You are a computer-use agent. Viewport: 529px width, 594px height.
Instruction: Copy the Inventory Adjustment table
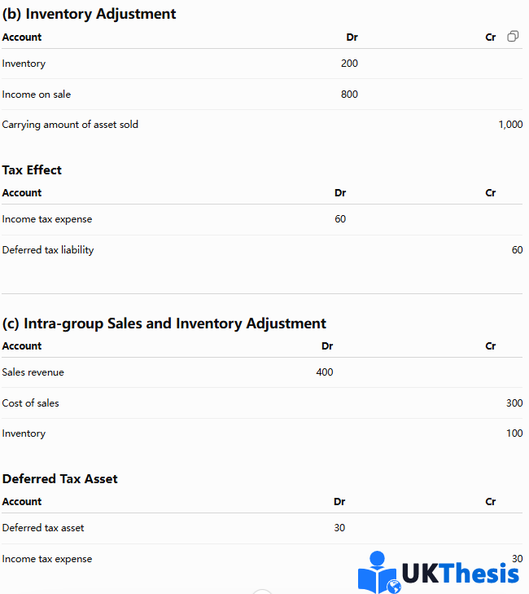tap(513, 37)
